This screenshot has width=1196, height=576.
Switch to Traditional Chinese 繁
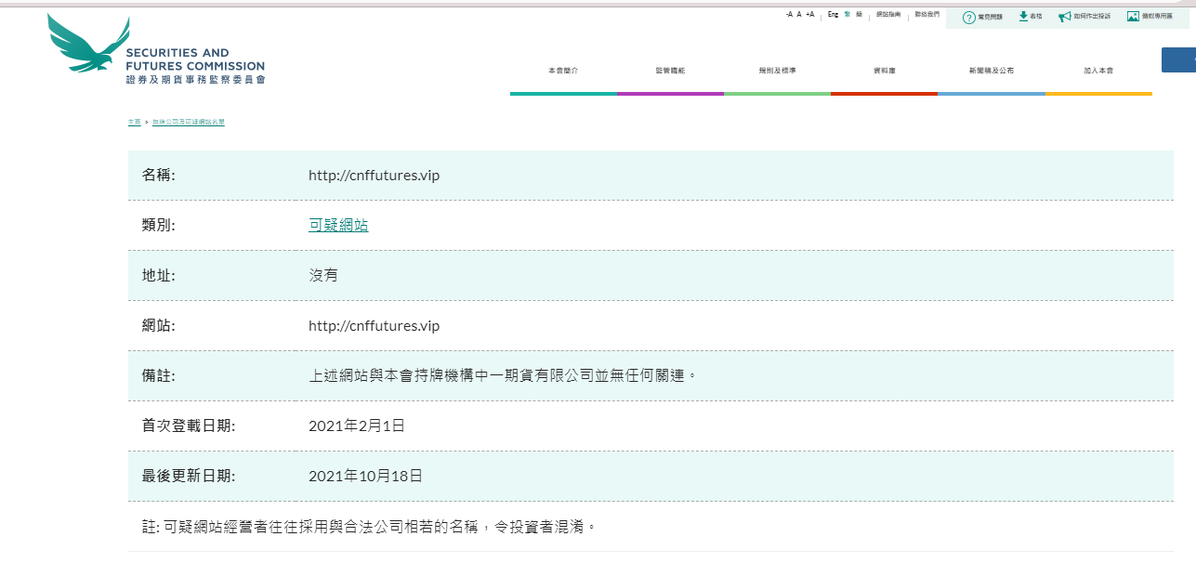pyautogui.click(x=848, y=15)
